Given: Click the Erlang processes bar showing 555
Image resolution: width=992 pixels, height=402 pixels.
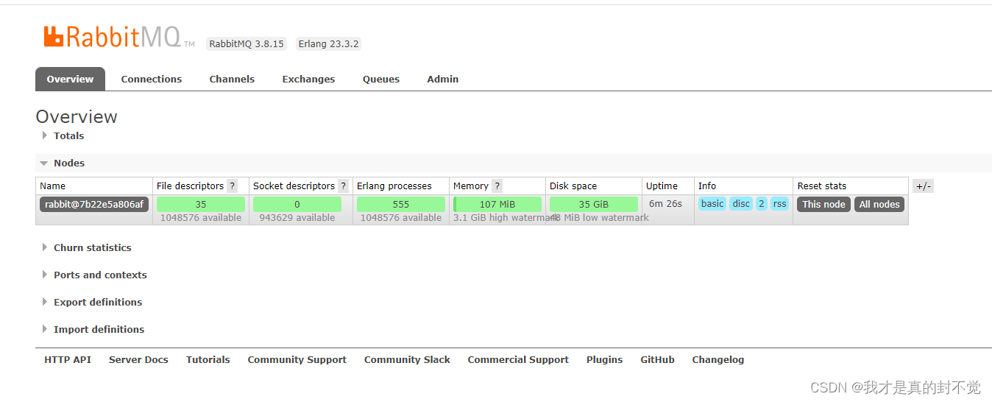Looking at the screenshot, I should coord(401,204).
